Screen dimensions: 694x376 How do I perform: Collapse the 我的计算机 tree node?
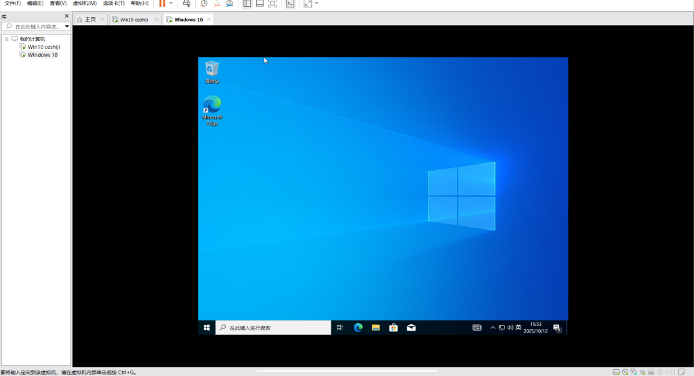tap(6, 39)
